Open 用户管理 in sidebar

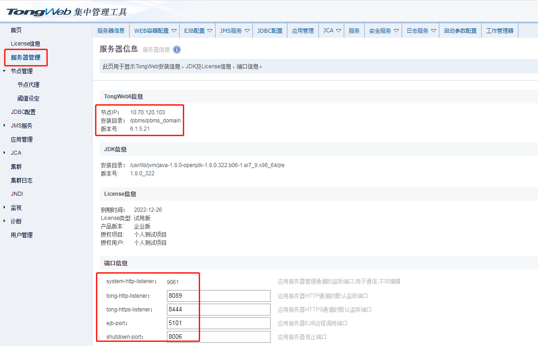tap(22, 235)
